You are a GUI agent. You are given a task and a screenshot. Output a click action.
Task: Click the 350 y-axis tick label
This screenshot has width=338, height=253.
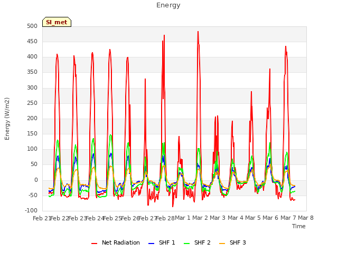tap(32, 72)
